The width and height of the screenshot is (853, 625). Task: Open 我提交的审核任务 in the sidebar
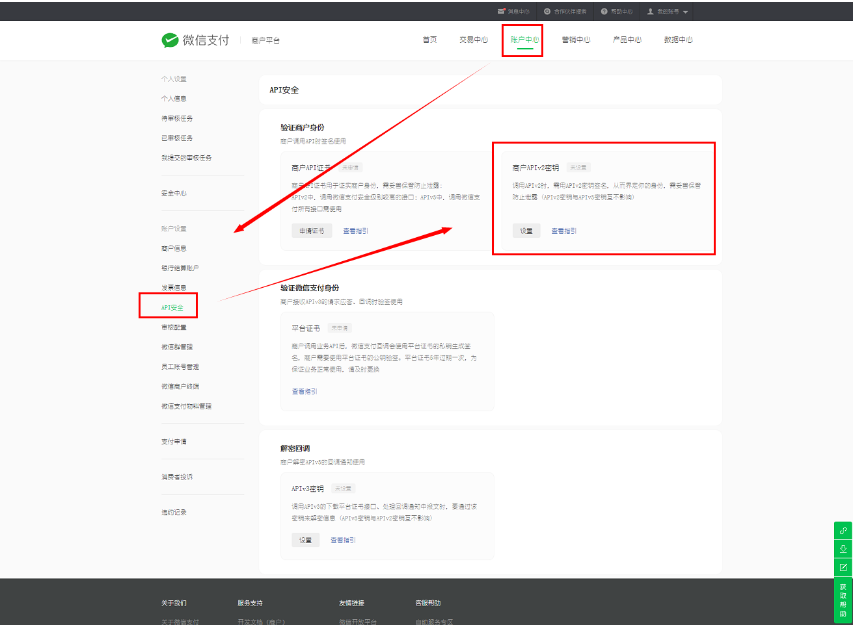click(x=186, y=158)
